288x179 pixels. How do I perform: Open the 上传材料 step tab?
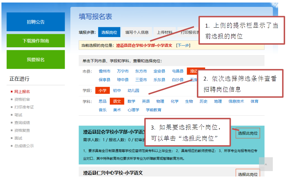click(x=164, y=32)
